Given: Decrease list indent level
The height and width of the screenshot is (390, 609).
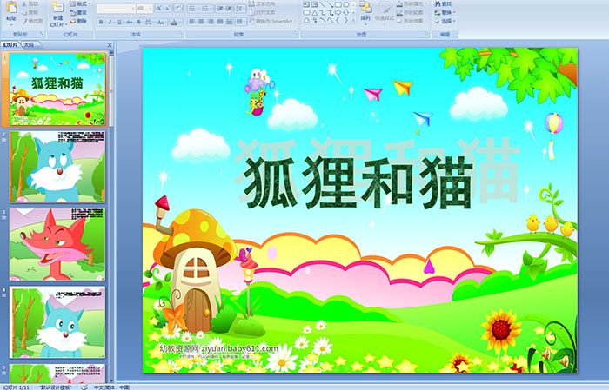Looking at the screenshot, I should coord(220,9).
